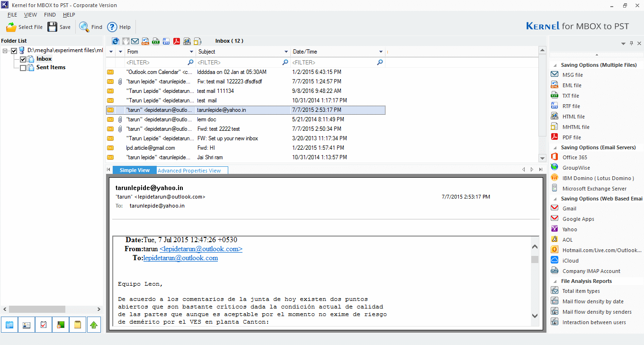Click the RTF export icon above the mail list
Screen dimensions: 644x345
click(x=166, y=41)
